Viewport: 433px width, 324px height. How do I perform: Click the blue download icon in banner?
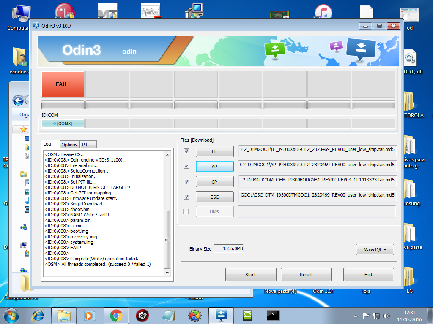361,50
